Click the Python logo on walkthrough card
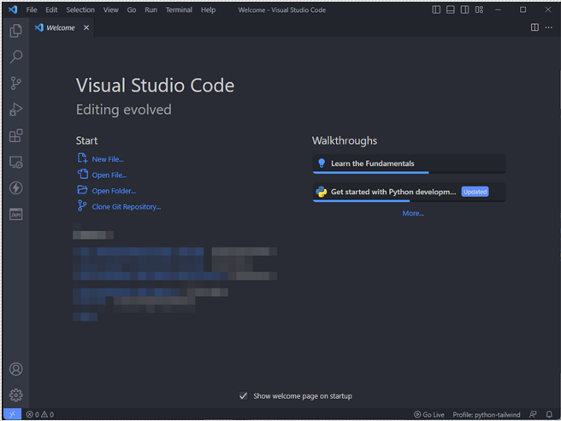The image size is (561, 421). coord(322,192)
